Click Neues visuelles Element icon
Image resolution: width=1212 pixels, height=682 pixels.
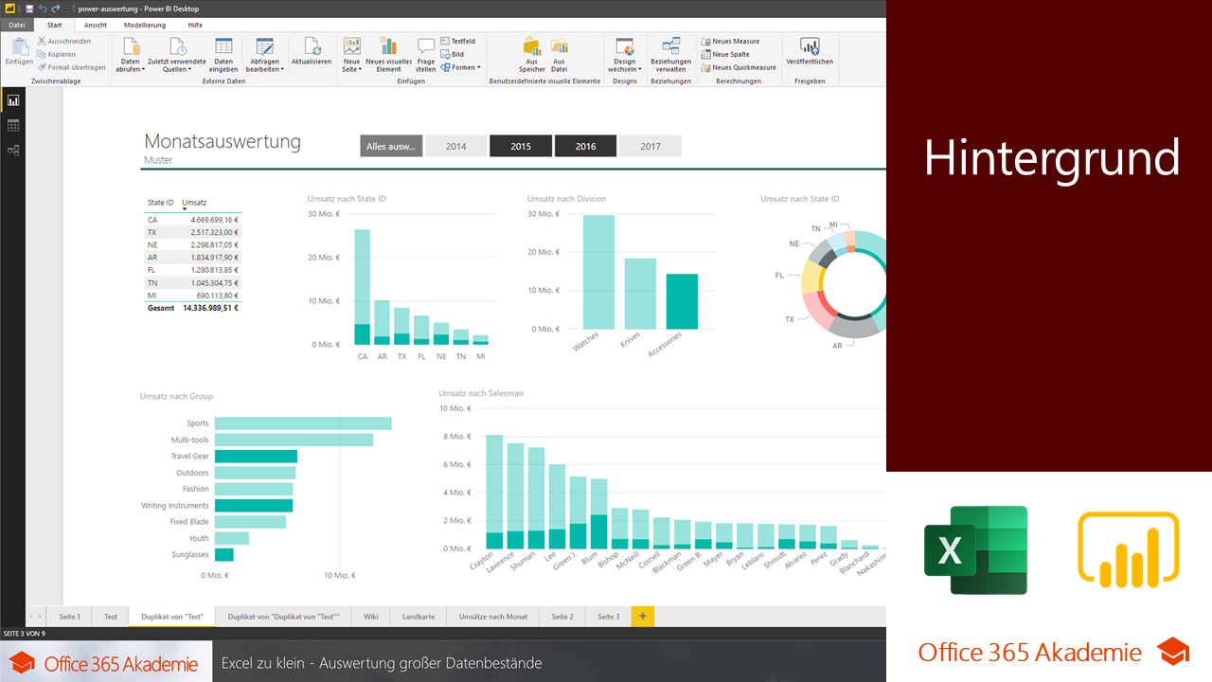(x=388, y=46)
